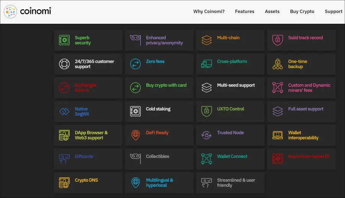Select the 24/7/365 customer support label
This screenshot has height=198, width=345.
tap(94, 64)
